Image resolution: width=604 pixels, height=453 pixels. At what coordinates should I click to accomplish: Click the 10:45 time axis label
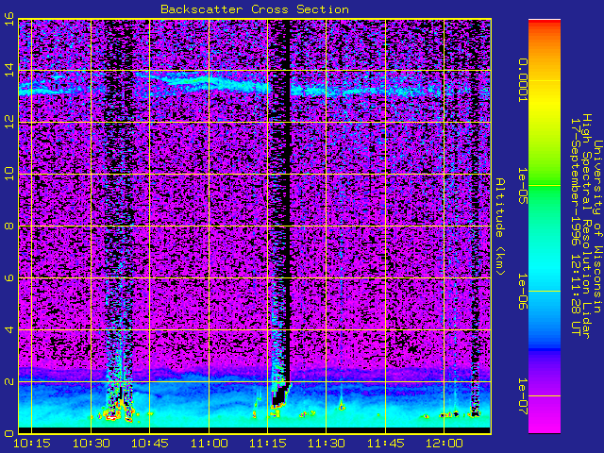(x=150, y=444)
